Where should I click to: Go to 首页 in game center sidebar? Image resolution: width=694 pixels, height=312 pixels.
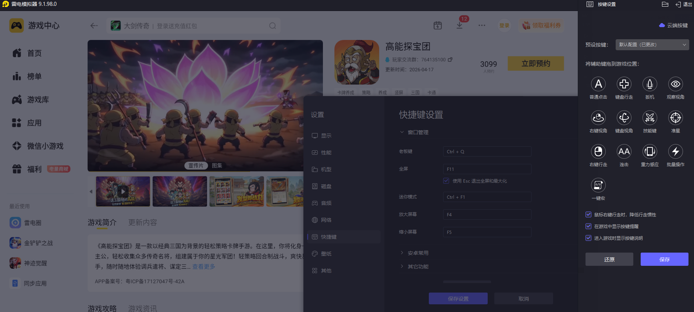(x=27, y=53)
